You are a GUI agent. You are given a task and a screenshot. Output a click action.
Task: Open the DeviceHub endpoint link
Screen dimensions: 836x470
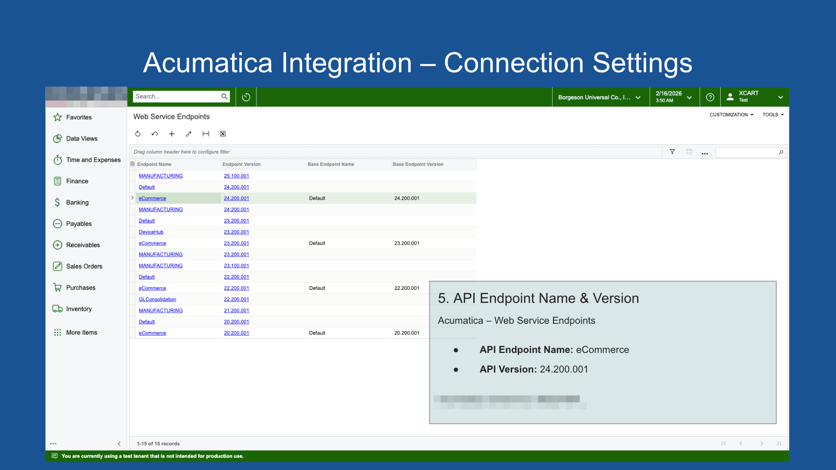point(151,232)
